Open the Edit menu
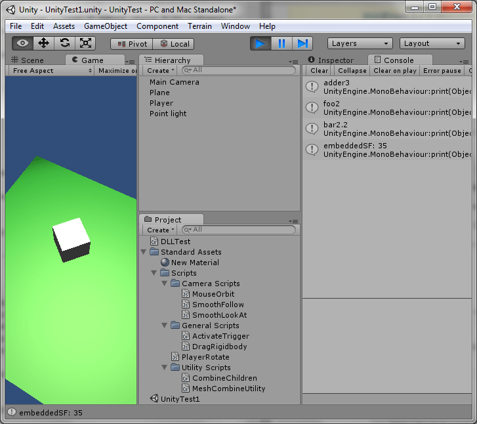Screen dimensions: 477x424 (x=37, y=26)
